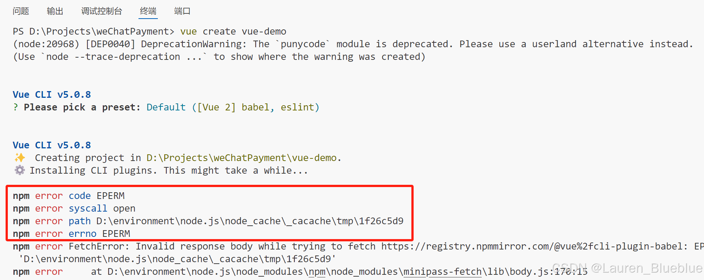Click the gear icon before Installing CLI plugins
Viewport: 704px width, 280px height.
(x=20, y=170)
